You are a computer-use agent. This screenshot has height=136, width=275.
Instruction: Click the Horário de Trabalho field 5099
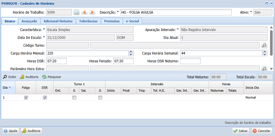(x=59, y=12)
